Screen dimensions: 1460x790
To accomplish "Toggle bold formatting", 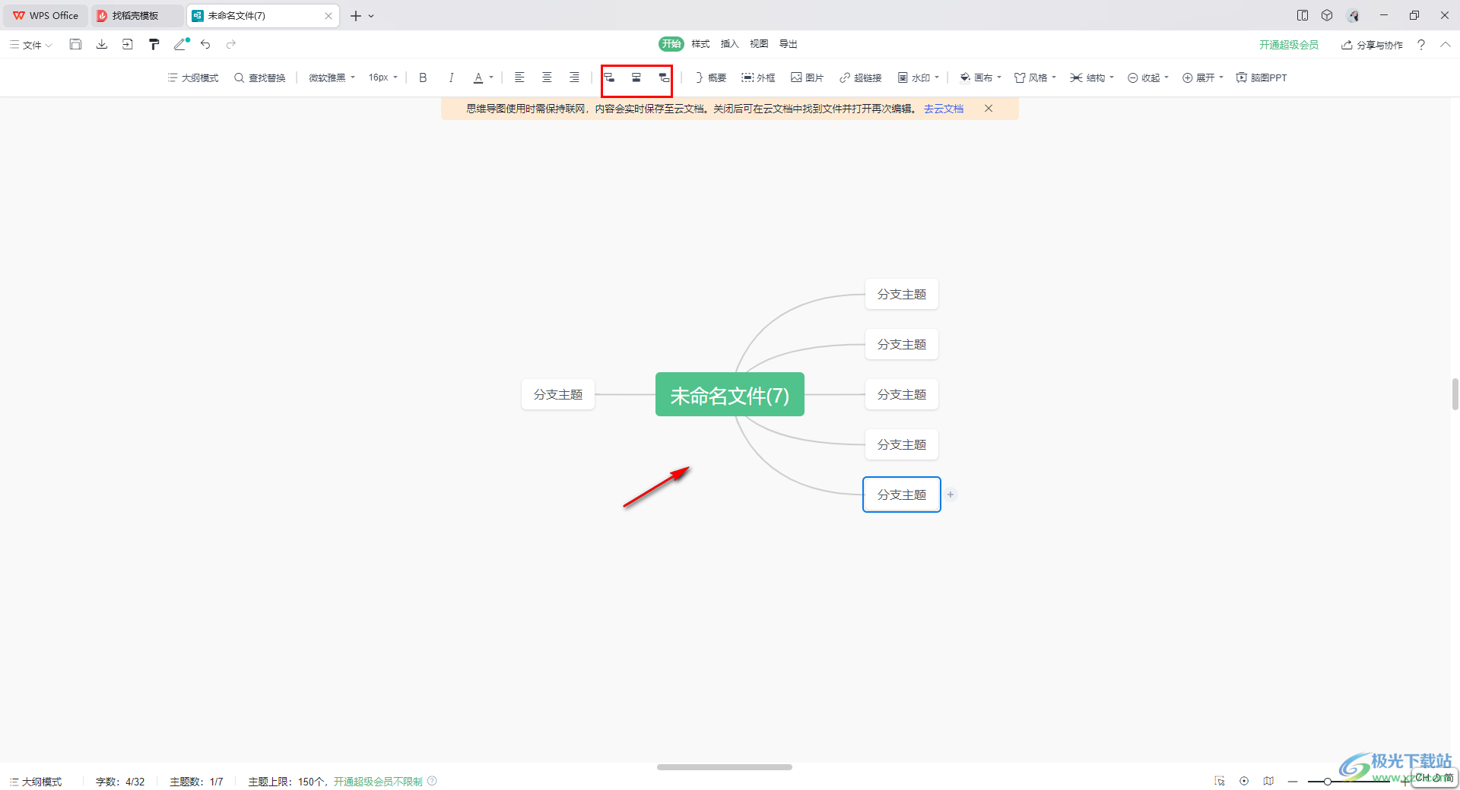I will tap(423, 77).
